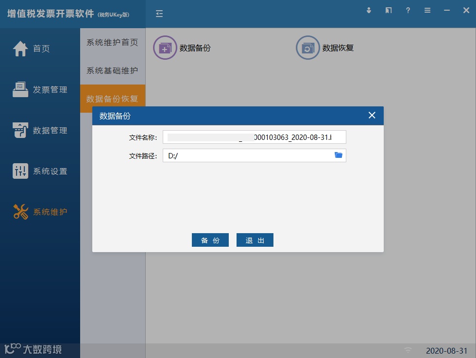Click the 退出 button
This screenshot has height=358, width=476.
tap(255, 240)
